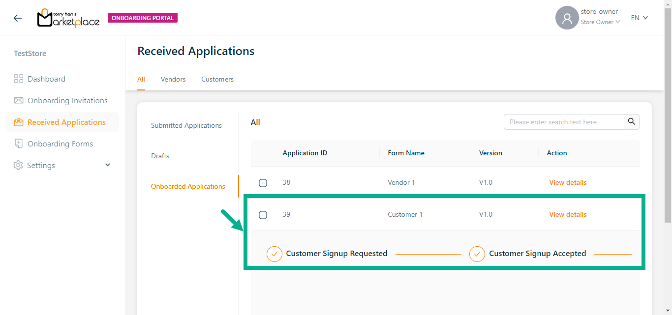The width and height of the screenshot is (672, 315).
Task: Click the store-owner avatar icon
Action: tap(567, 18)
